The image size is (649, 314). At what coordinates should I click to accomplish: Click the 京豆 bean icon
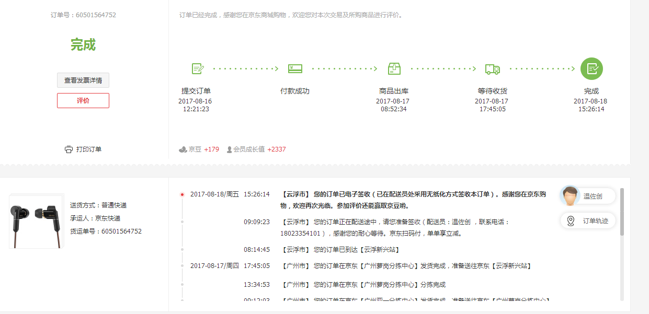click(183, 149)
